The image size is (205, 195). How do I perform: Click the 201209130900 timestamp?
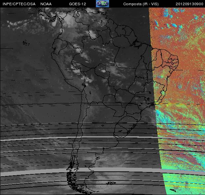click(x=190, y=4)
